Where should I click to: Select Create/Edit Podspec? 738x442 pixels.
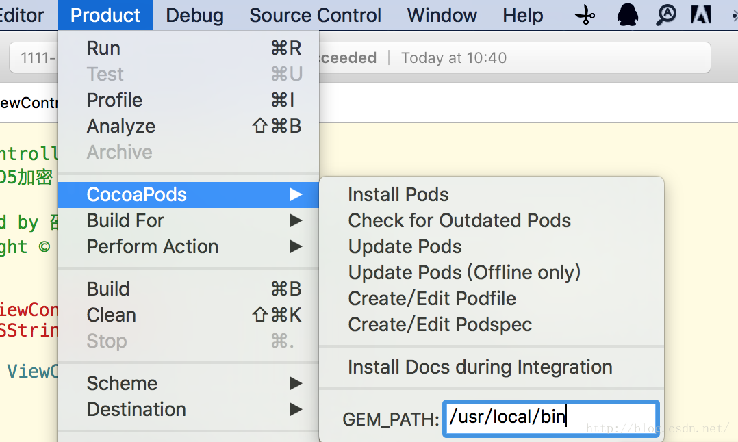[492, 324]
